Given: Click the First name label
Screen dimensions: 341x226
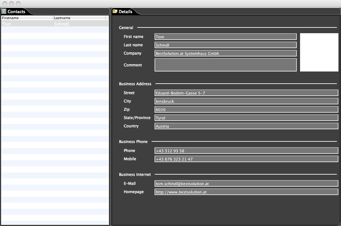Looking at the screenshot, I should 133,37.
